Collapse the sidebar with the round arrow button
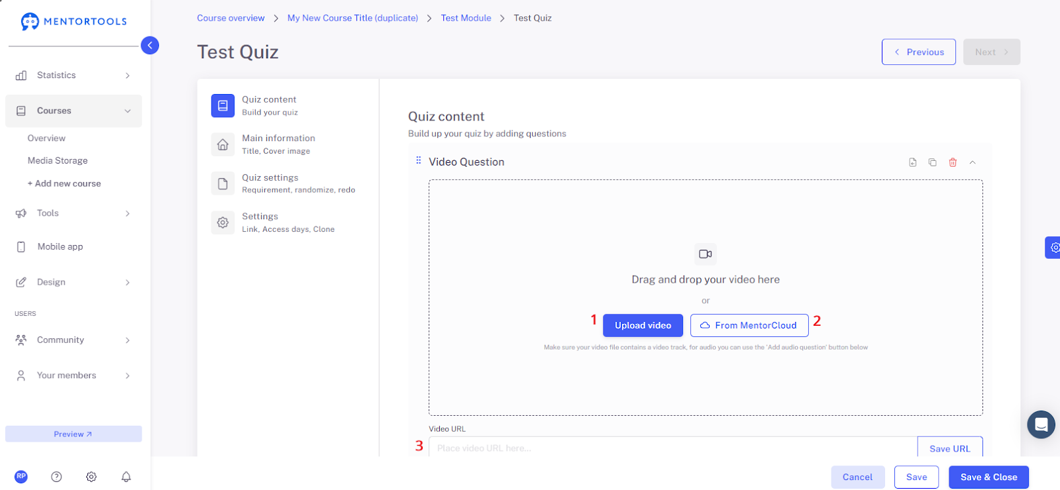1060x490 pixels. 150,45
